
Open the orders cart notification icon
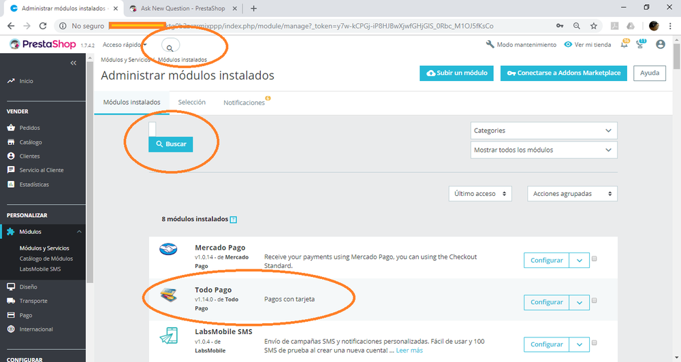tap(641, 44)
